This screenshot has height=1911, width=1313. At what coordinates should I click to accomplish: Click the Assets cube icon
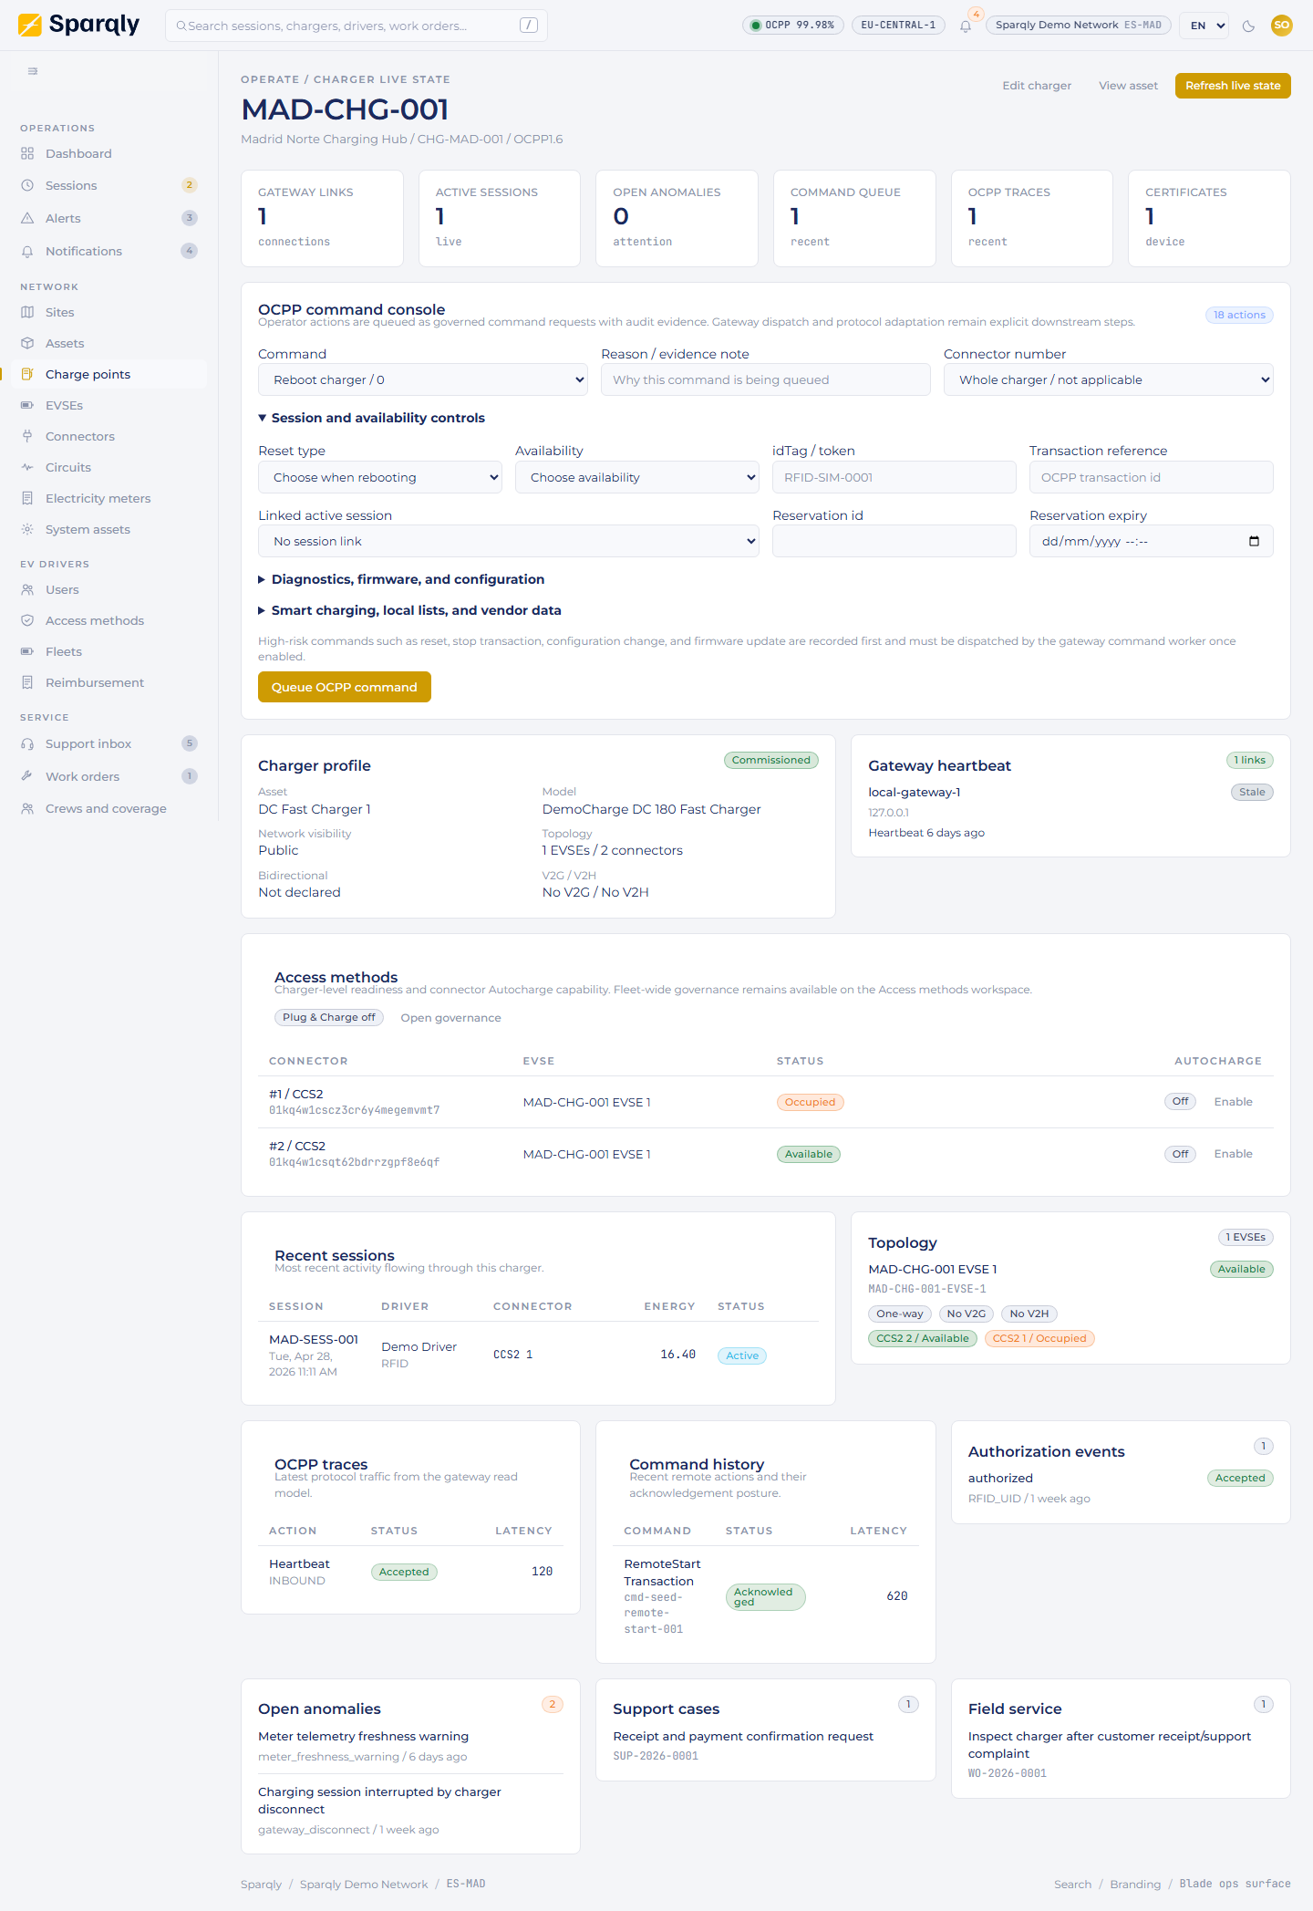click(27, 343)
